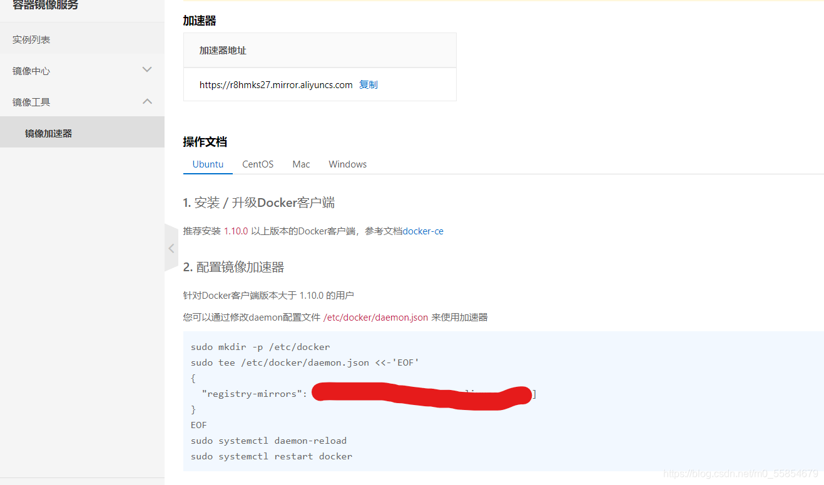
Task: Click the 'sudo systemctl daemon-reload' line
Action: point(268,440)
